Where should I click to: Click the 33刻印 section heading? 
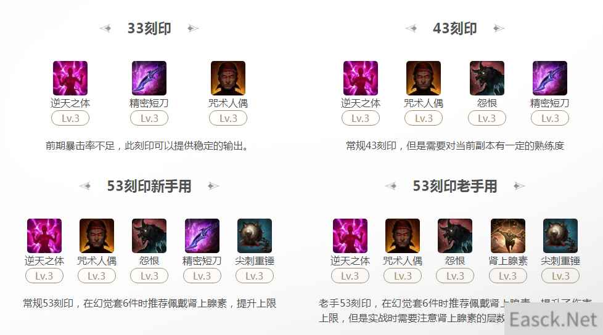149,28
